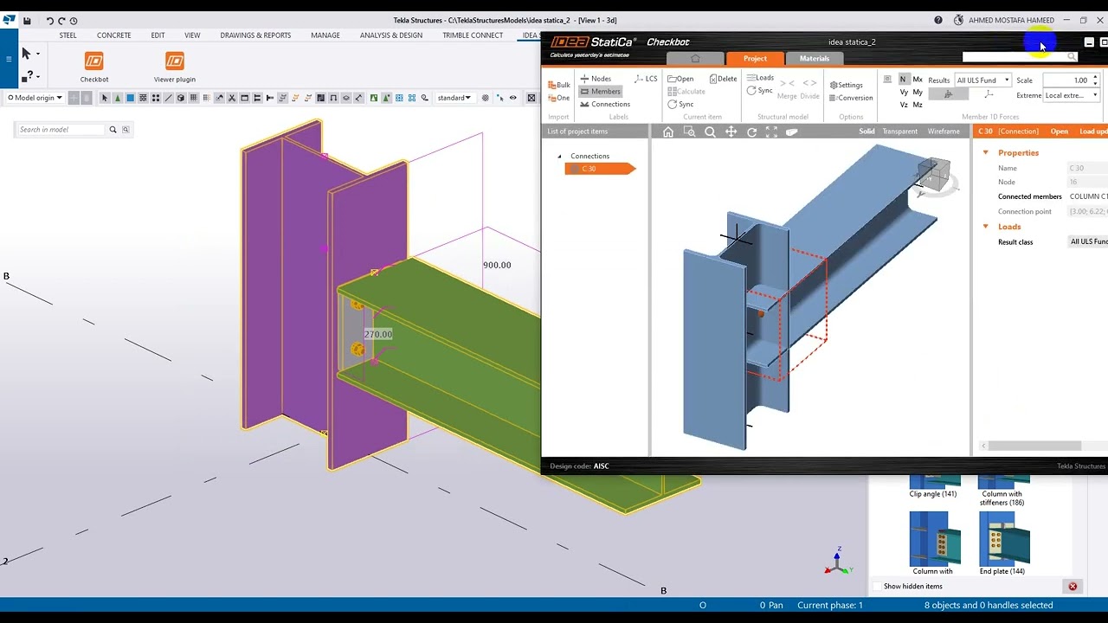Select N force component toggle
Screen dimensions: 1108x623
(x=904, y=80)
